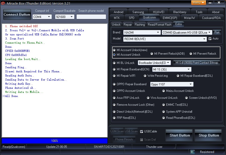226x155 pixels.
Task: Open the Unlock sub-tab
Action: tap(116, 25)
